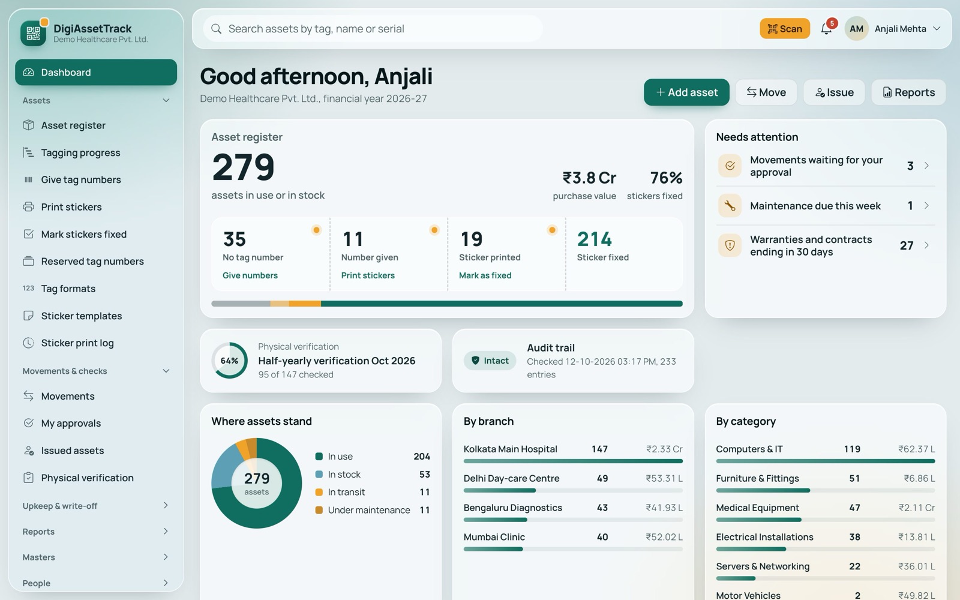The image size is (960, 600).
Task: Click the Issued assets person icon
Action: [28, 451]
